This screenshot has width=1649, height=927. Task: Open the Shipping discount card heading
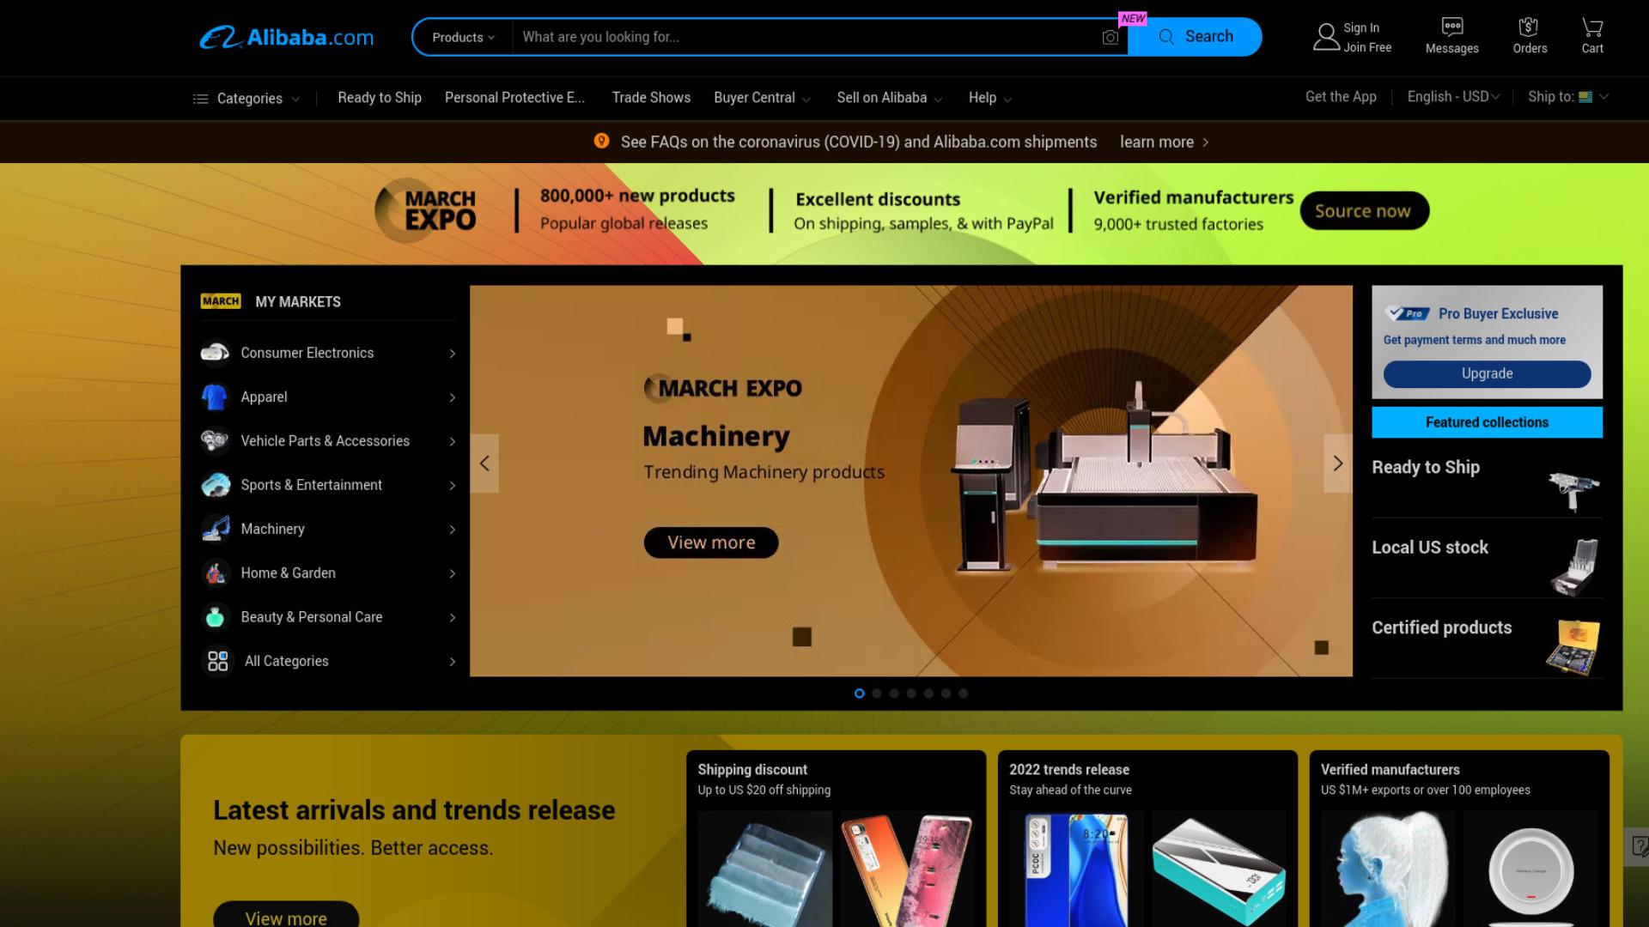752,770
